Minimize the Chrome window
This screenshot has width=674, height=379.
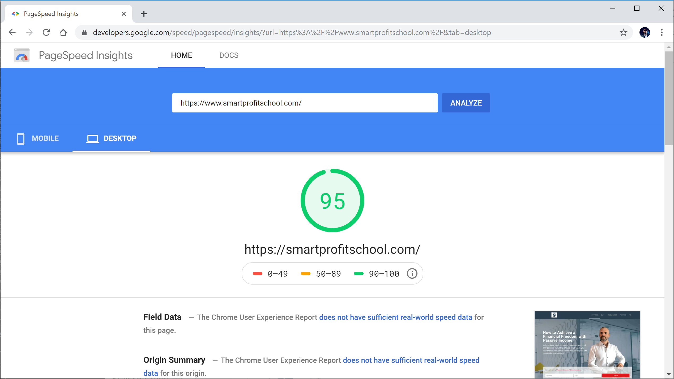click(x=612, y=8)
